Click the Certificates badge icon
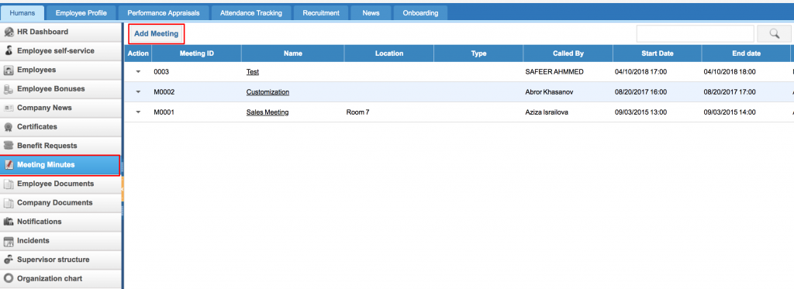The image size is (794, 289). [8, 127]
